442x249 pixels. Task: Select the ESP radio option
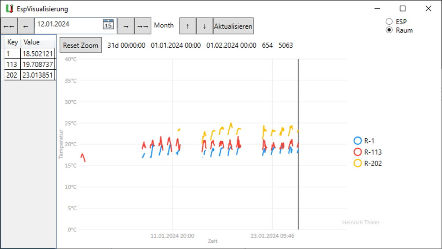pos(389,22)
